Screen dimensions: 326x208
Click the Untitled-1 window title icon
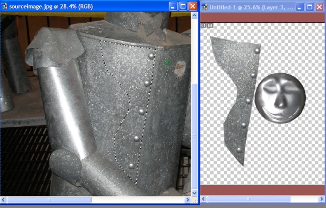click(205, 7)
